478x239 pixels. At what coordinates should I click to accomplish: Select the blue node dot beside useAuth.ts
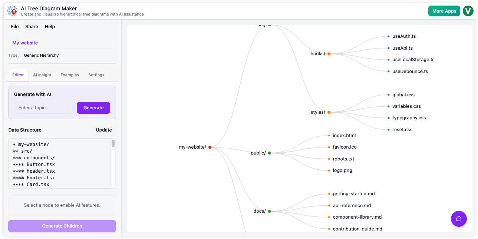[x=388, y=36]
